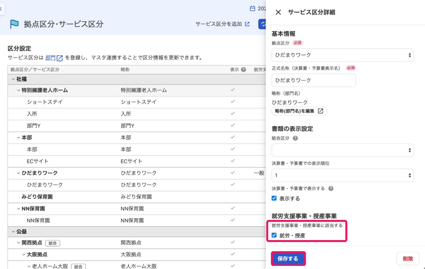This screenshot has width=425, height=269.
Task: Open the 表示順位 dropdown showing 1
Action: (x=343, y=176)
